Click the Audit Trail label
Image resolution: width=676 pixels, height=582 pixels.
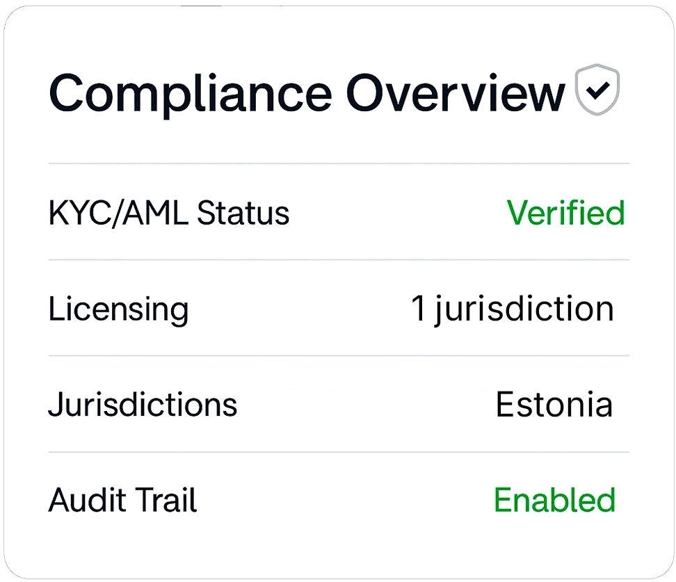[x=122, y=500]
